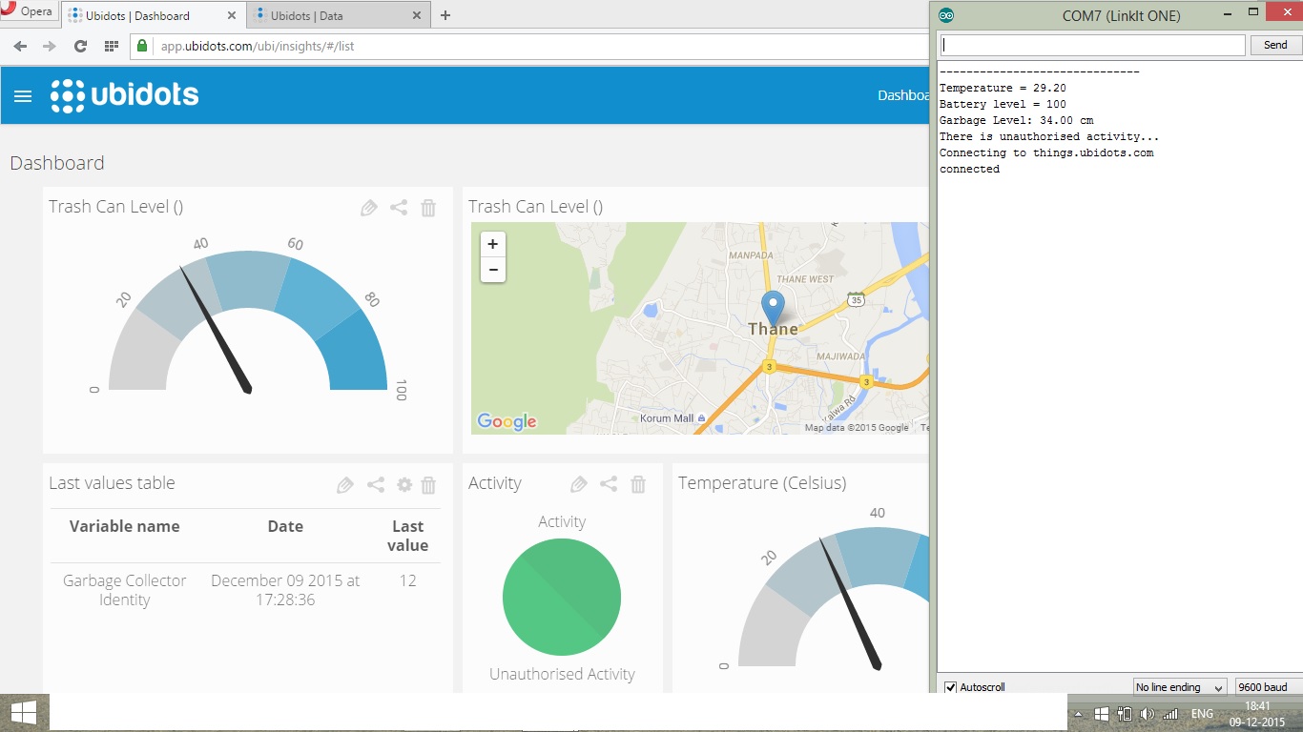Open the Windows Start button
This screenshot has width=1303, height=732.
pyautogui.click(x=24, y=713)
